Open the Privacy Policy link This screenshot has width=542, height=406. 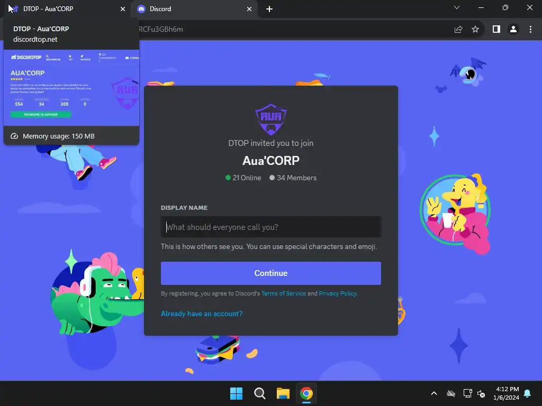[x=337, y=293]
